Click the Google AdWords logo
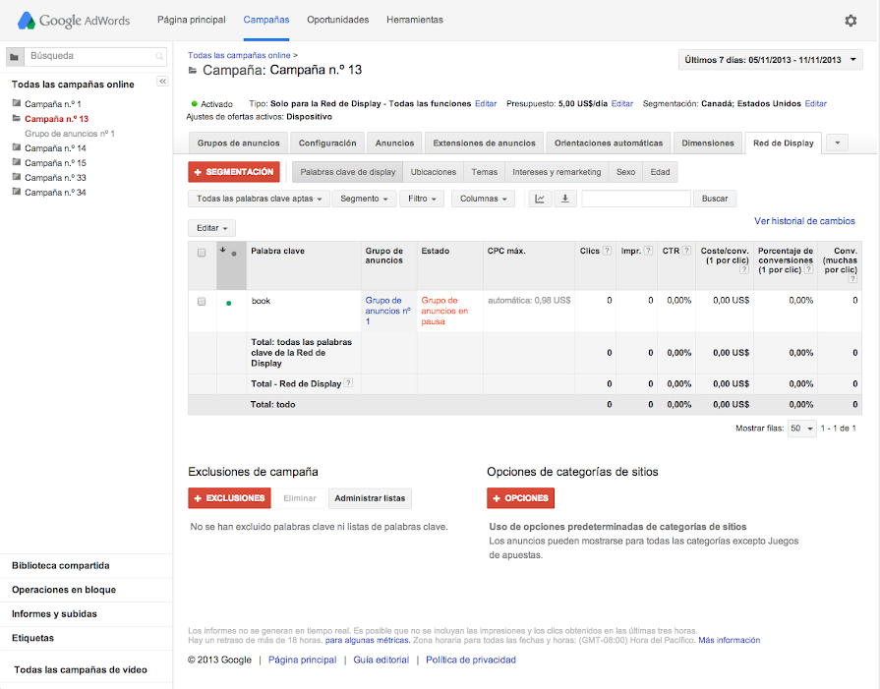Screen dimensions: 880x689 (74, 21)
